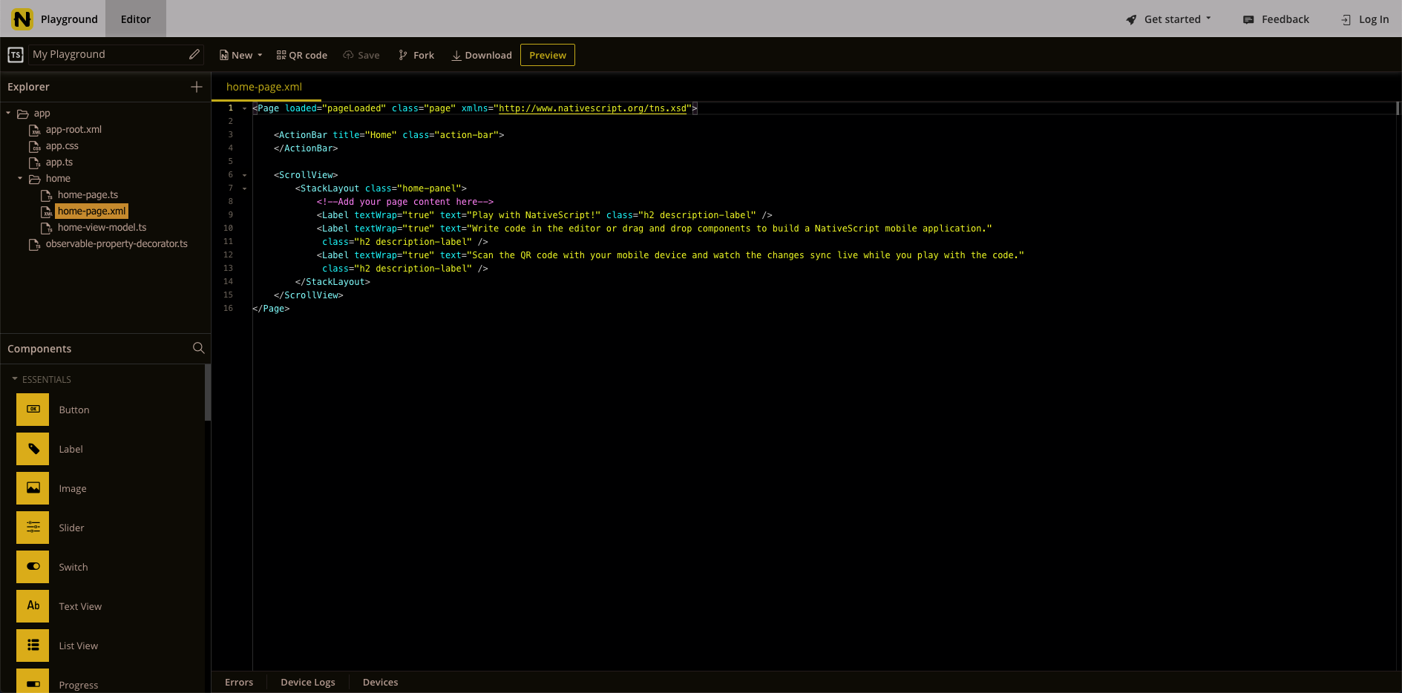Click the Fork button
Image resolution: width=1402 pixels, height=693 pixels.
coord(416,55)
